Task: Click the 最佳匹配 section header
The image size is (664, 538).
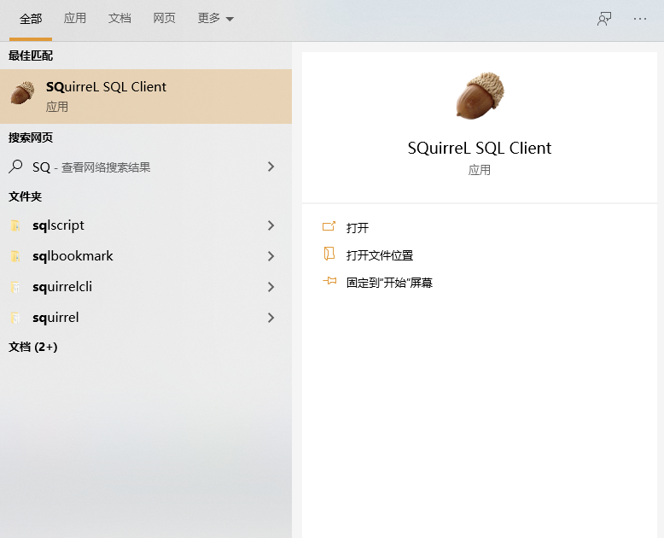Action: 31,56
